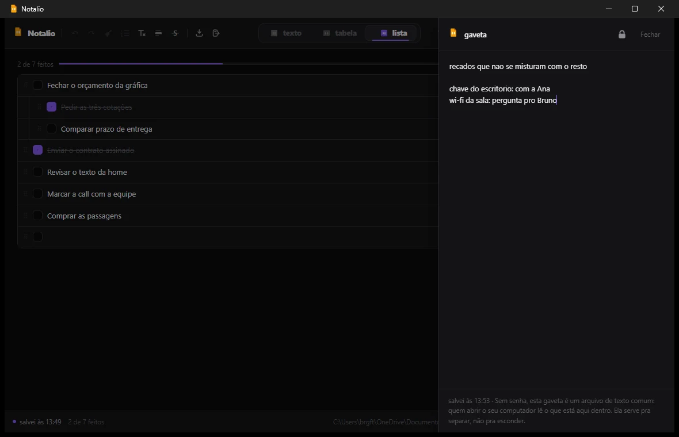
Task: Click the Notalio icon in the title bar
Action: pyautogui.click(x=13, y=9)
